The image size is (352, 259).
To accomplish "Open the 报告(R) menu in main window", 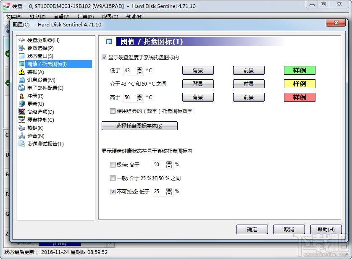I will [86, 17].
